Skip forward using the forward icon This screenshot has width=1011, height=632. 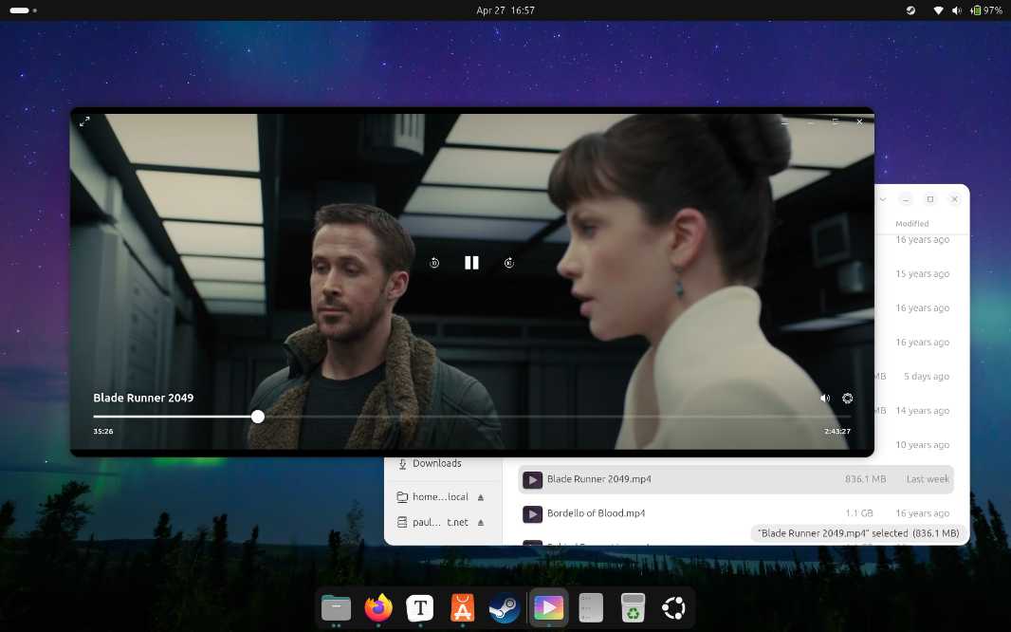tap(509, 263)
